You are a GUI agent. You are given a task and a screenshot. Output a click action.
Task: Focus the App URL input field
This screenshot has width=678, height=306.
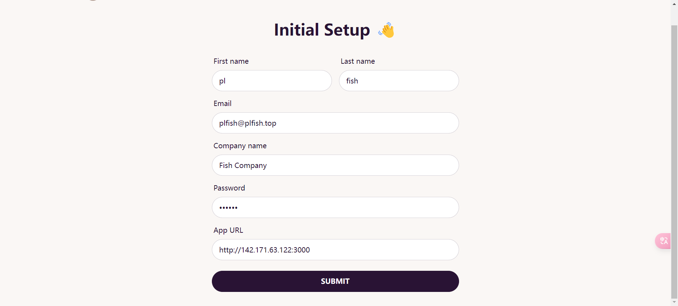coord(335,250)
